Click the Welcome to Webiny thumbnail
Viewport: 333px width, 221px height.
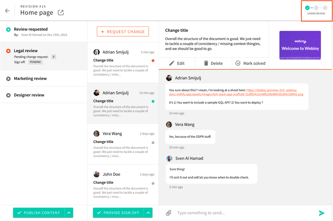click(x=300, y=45)
